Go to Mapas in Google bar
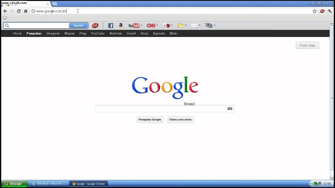335x188 pixels. point(70,33)
